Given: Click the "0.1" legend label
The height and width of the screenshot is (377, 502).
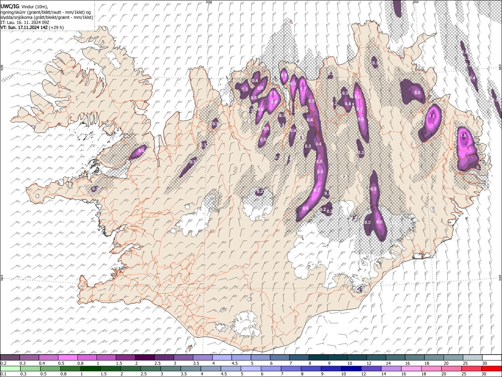Looking at the screenshot, I should (x=3, y=374).
